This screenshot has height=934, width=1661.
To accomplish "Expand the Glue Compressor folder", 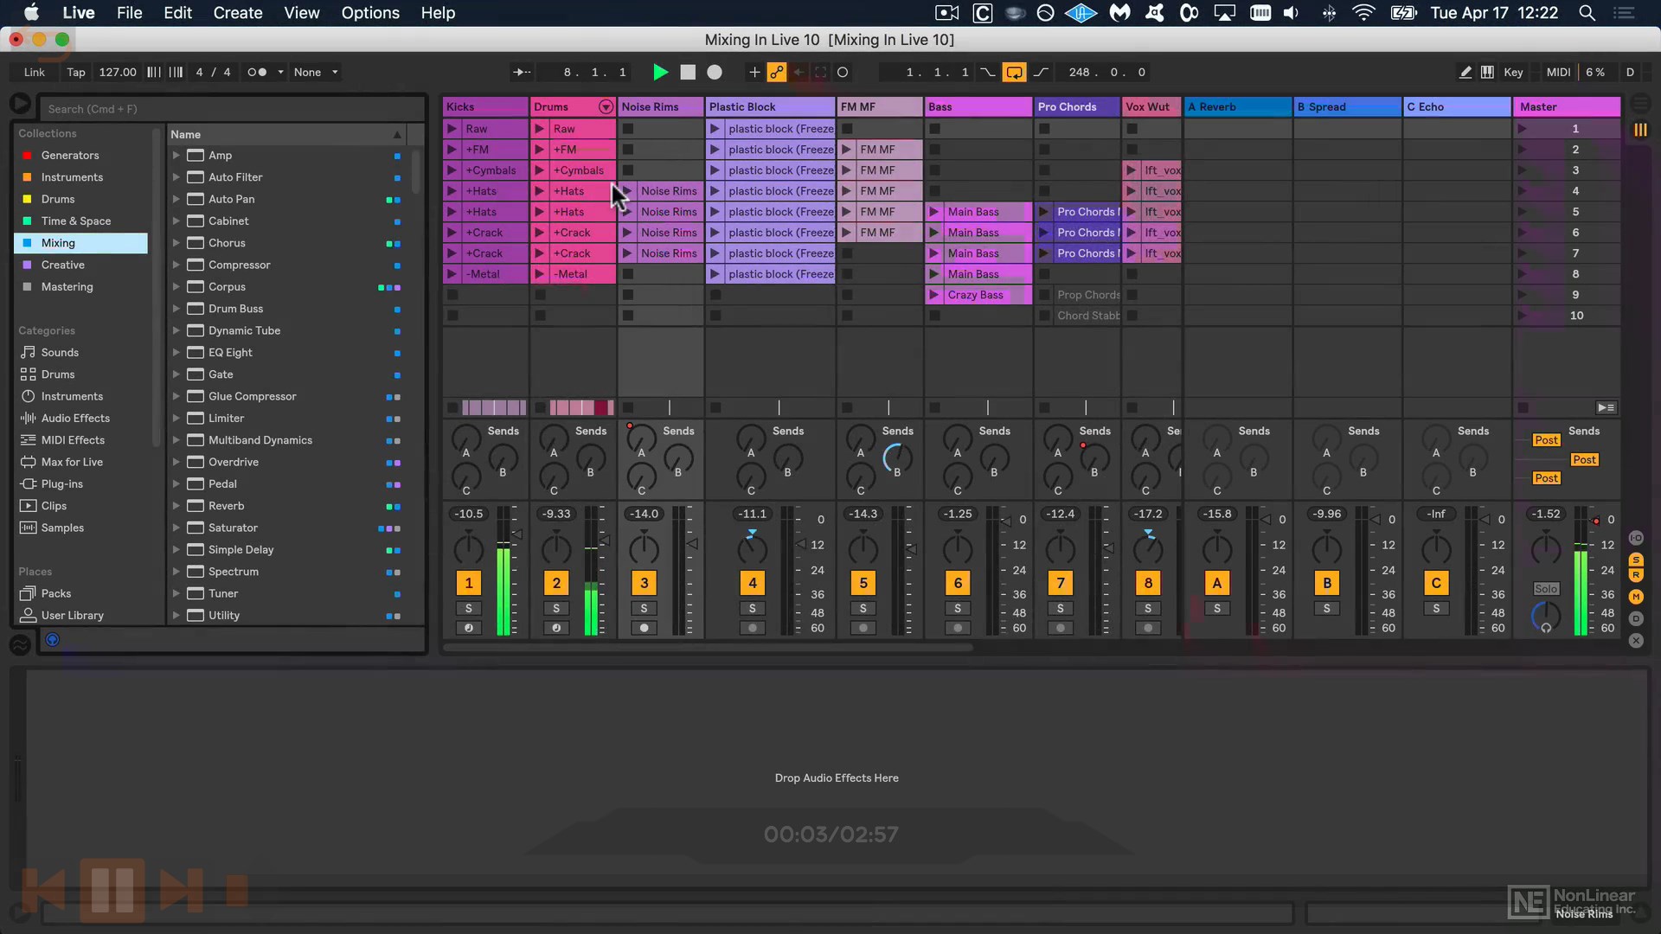I will (176, 397).
